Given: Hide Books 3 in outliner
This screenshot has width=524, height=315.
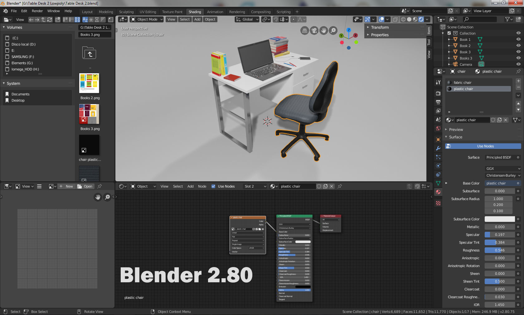Looking at the screenshot, I should (518, 58).
